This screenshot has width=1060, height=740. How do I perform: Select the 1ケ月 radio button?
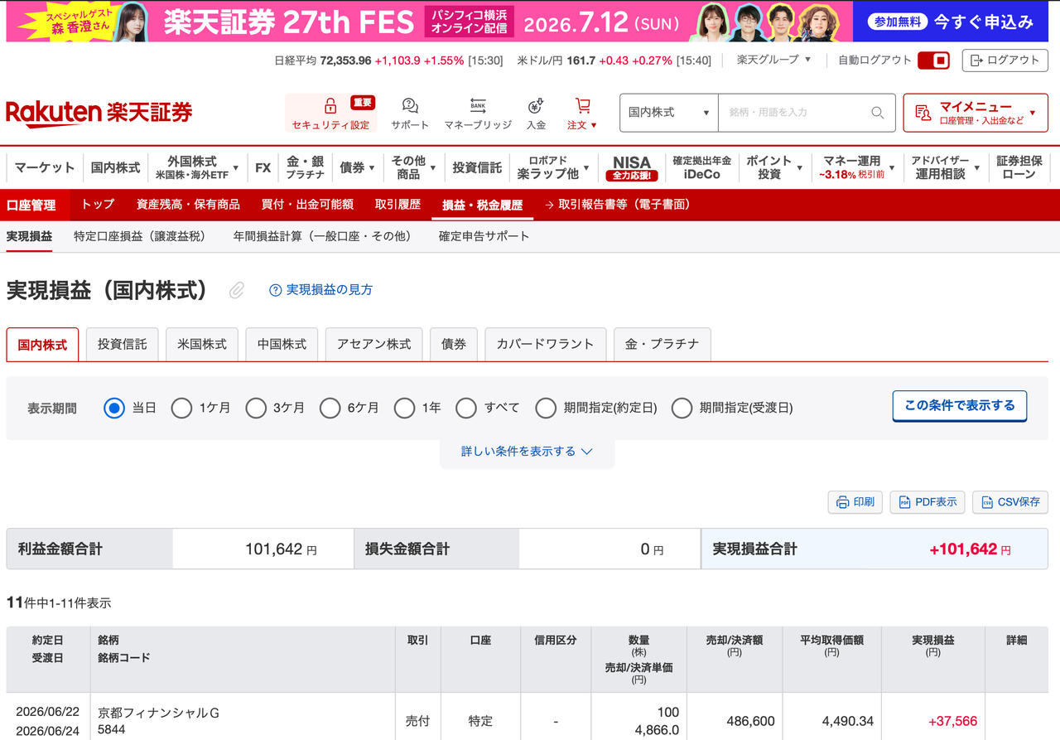pos(181,408)
